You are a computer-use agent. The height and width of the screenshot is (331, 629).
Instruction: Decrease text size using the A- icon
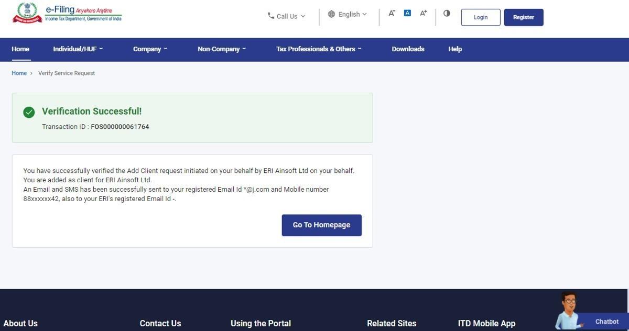pos(391,13)
